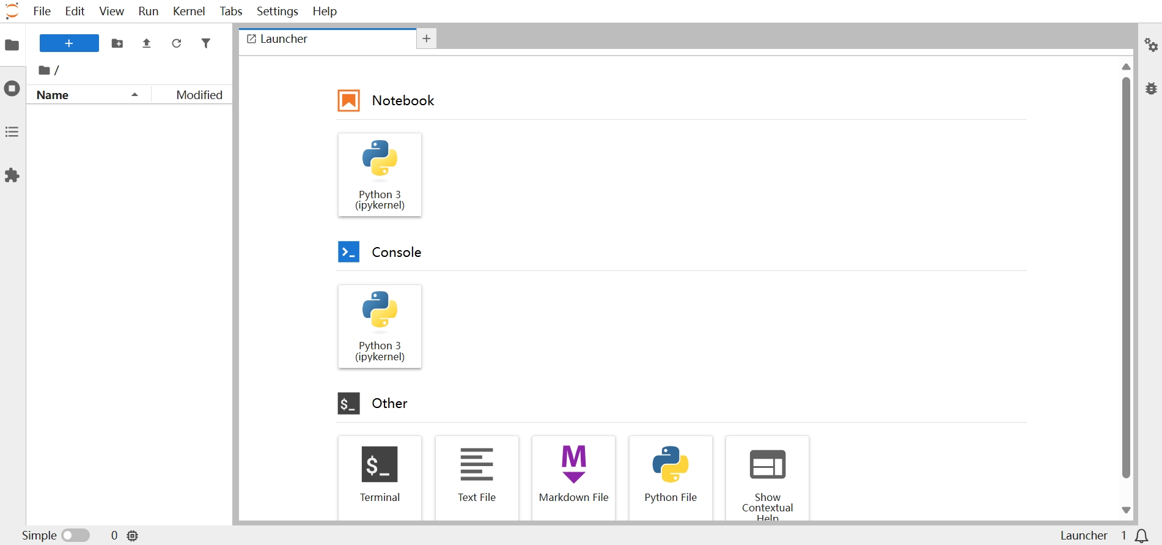Image resolution: width=1162 pixels, height=545 pixels.
Task: Click the blue New Launcher button
Action: click(x=69, y=43)
